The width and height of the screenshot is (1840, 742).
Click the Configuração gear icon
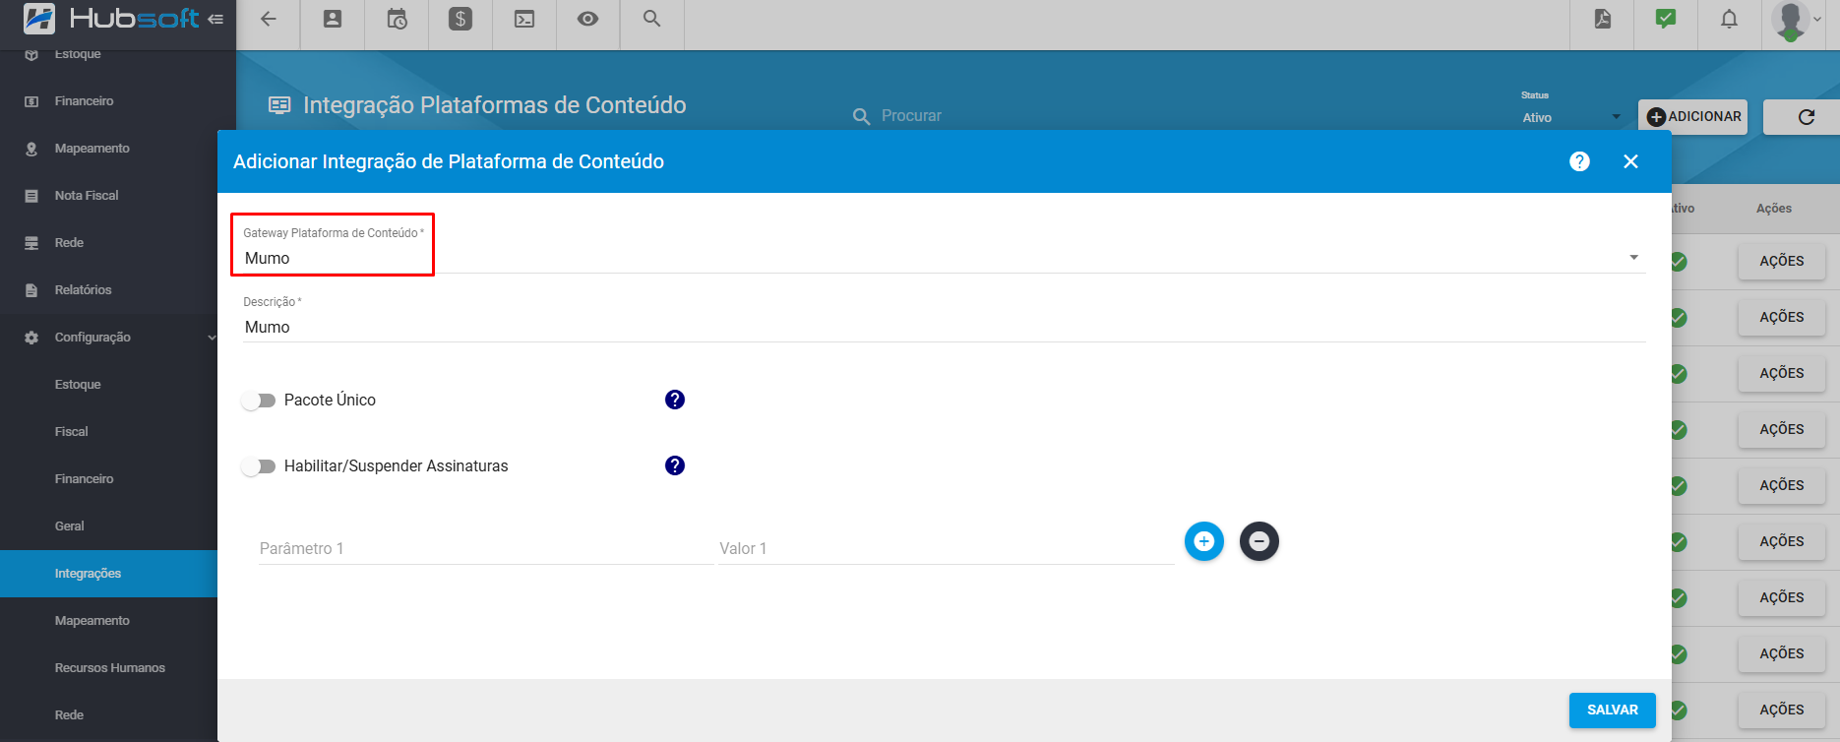tap(31, 338)
